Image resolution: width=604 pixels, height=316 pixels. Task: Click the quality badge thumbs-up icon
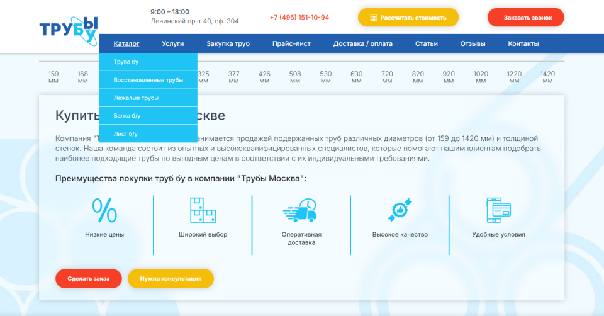pyautogui.click(x=400, y=210)
